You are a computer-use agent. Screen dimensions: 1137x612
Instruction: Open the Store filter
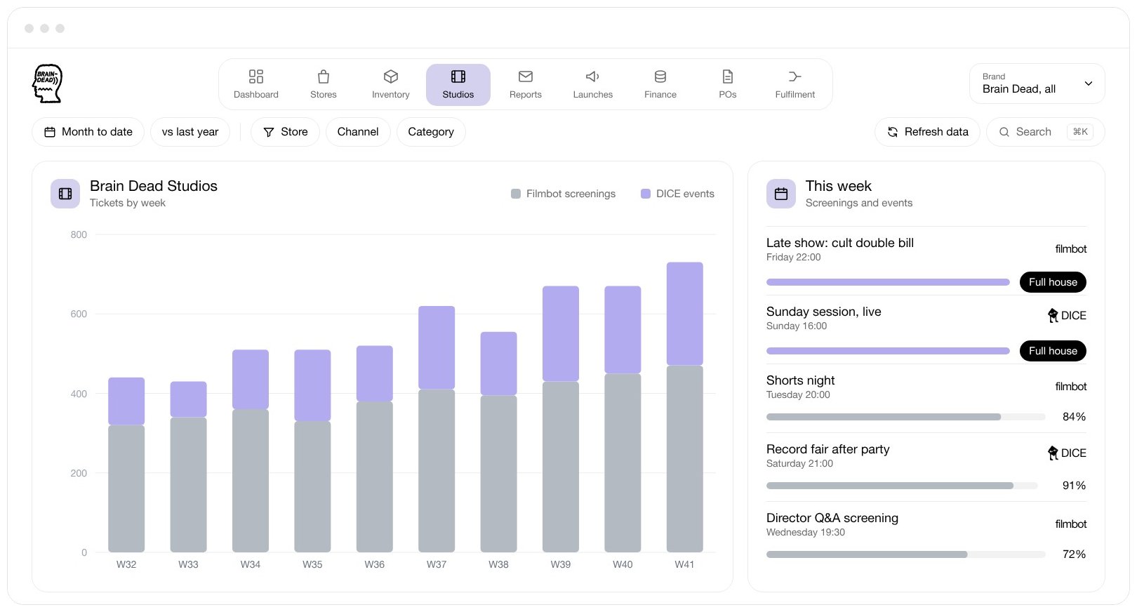(x=285, y=132)
